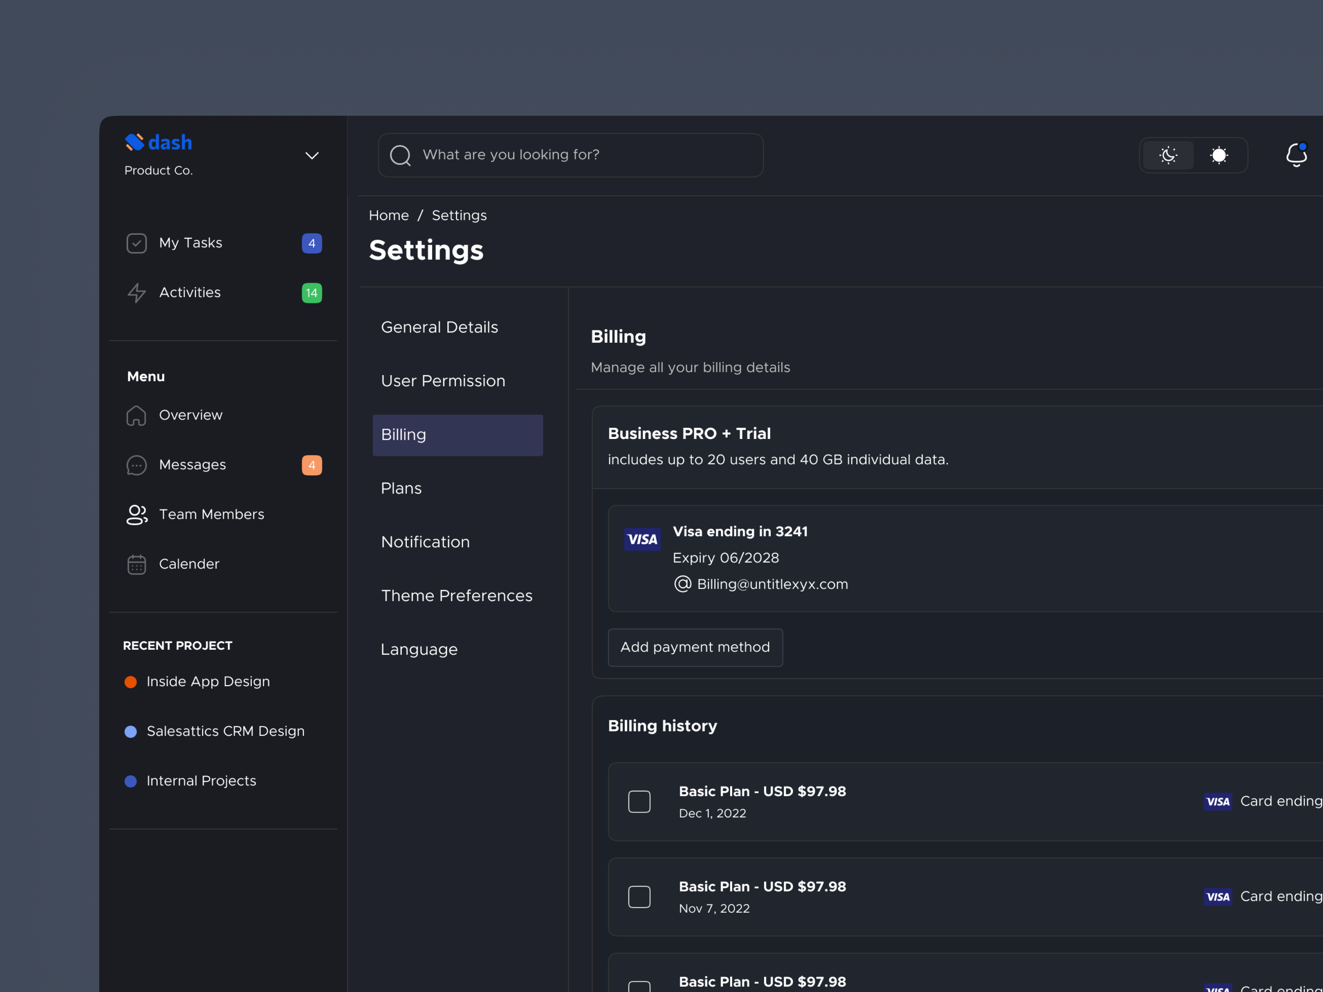Switch to light mode using the sun toggle
1323x992 pixels.
(x=1219, y=155)
